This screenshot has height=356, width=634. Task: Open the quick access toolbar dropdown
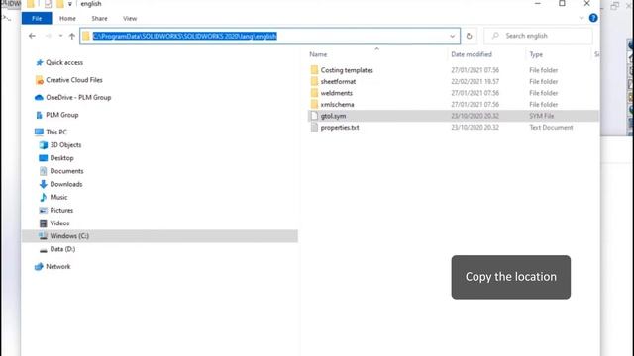click(x=69, y=4)
